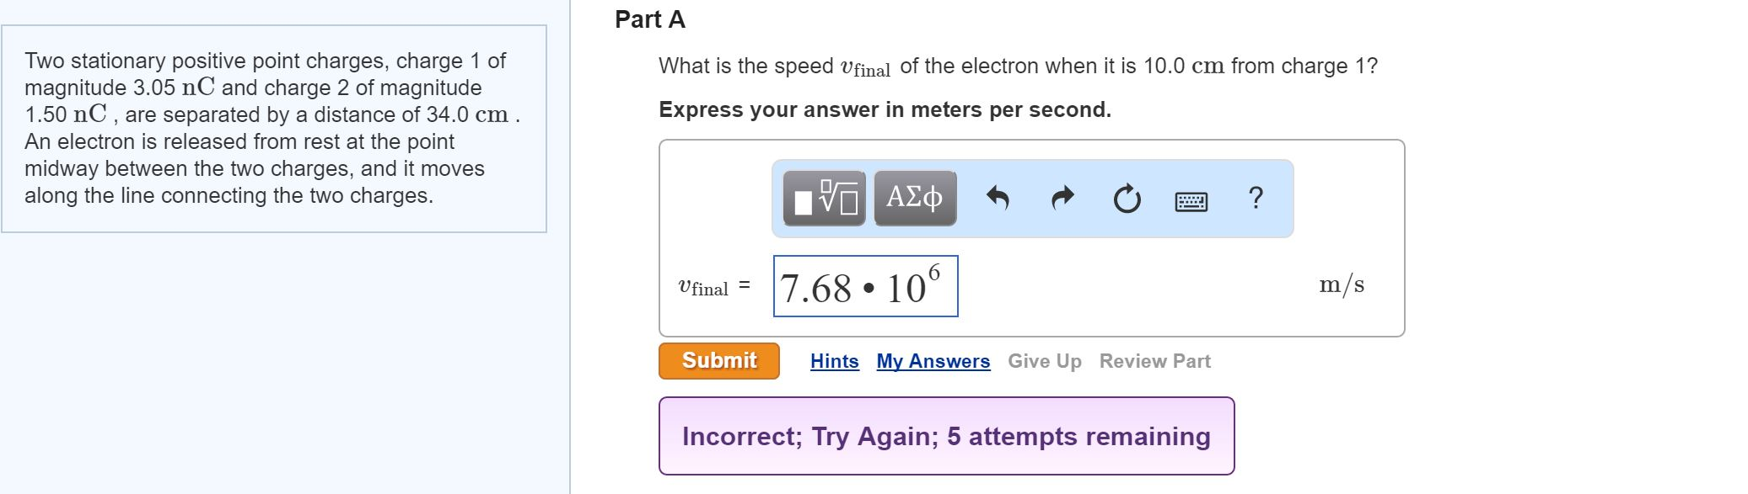Give Up on Part A
Viewport: 1748px width, 494px height.
[x=1043, y=361]
